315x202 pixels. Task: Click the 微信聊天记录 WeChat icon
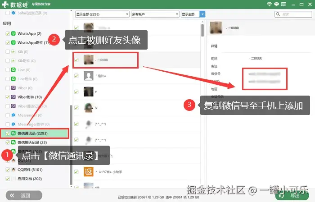tap(13, 142)
